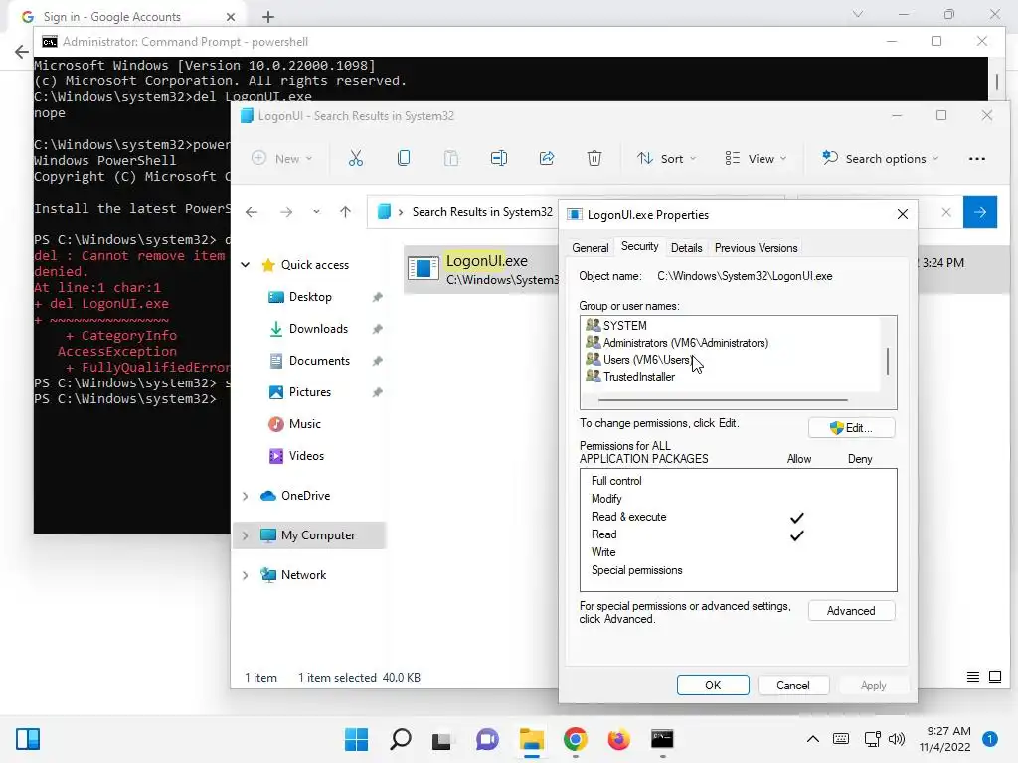This screenshot has height=763, width=1018.
Task: Open the Chrome tab search chevron
Action: [x=858, y=14]
